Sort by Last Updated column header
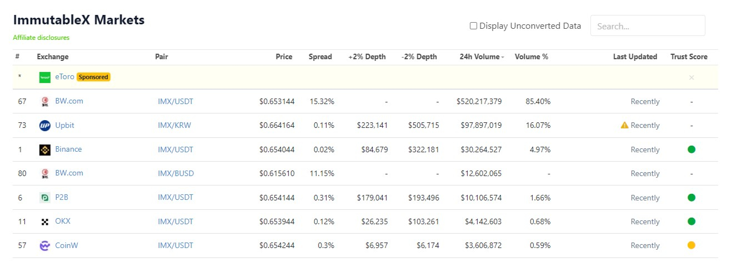The height and width of the screenshot is (263, 736). pyautogui.click(x=635, y=56)
